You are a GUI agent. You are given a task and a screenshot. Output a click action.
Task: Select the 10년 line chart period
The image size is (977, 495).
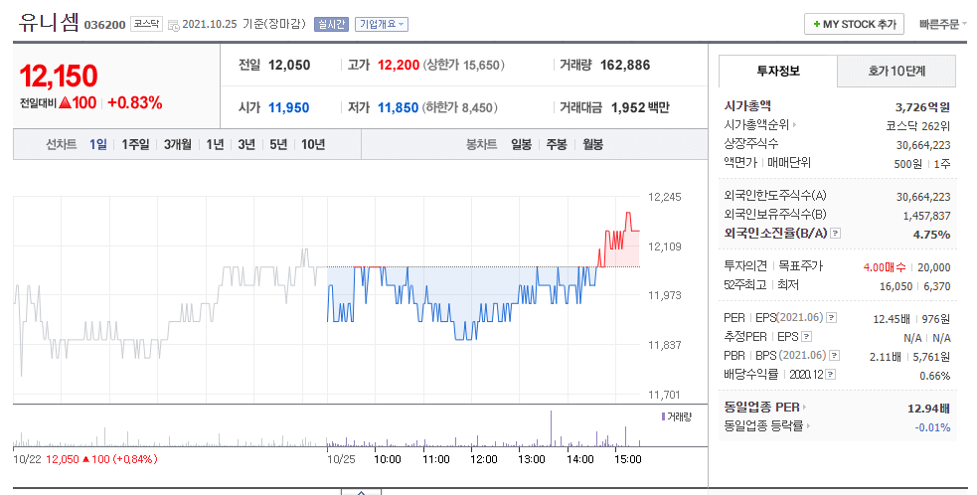tap(313, 145)
